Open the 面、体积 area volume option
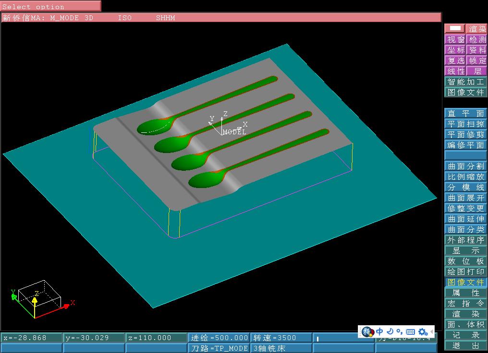Image resolution: width=488 pixels, height=353 pixels. click(465, 325)
